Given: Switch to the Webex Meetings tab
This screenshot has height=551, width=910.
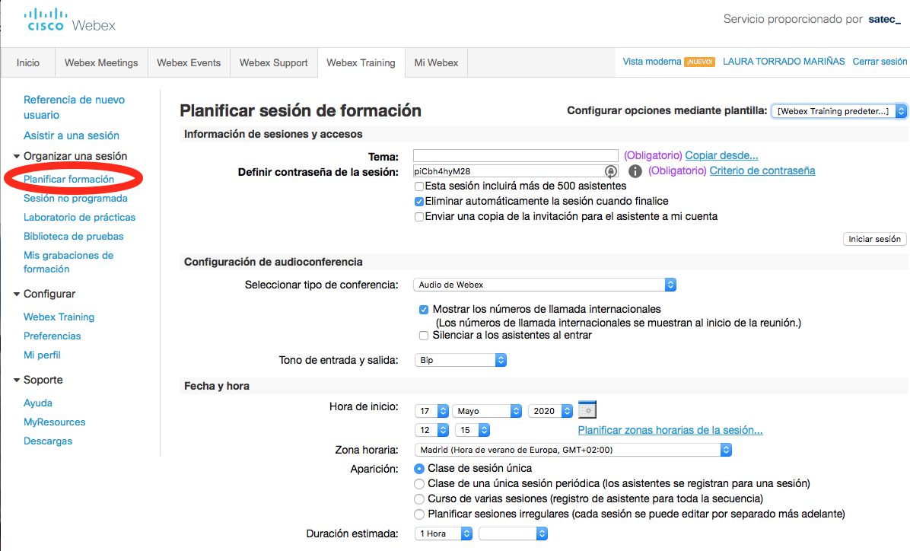Looking at the screenshot, I should (101, 62).
